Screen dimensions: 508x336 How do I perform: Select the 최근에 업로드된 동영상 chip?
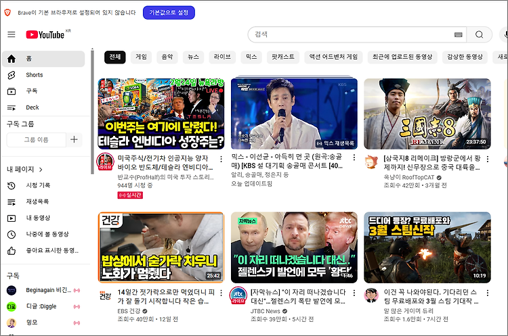[402, 57]
